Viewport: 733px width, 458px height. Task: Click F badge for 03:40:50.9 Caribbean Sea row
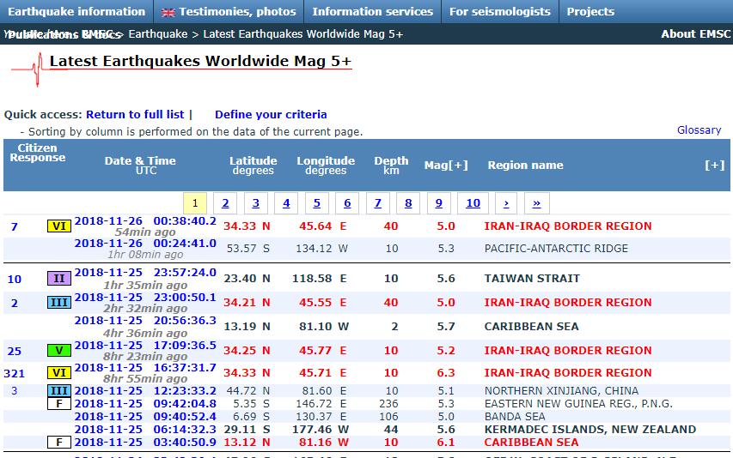(59, 443)
